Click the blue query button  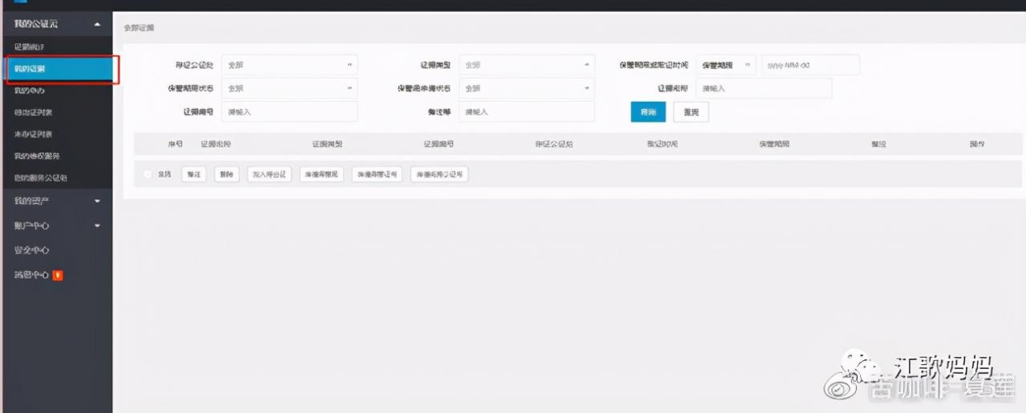648,113
